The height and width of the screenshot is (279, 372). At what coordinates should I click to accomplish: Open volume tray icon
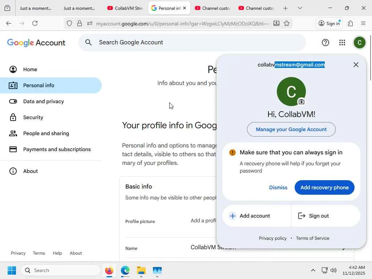[x=333, y=270]
